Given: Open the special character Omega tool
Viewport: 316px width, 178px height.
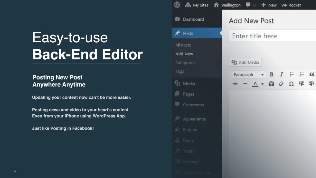Looking at the screenshot, I should pyautogui.click(x=291, y=84).
